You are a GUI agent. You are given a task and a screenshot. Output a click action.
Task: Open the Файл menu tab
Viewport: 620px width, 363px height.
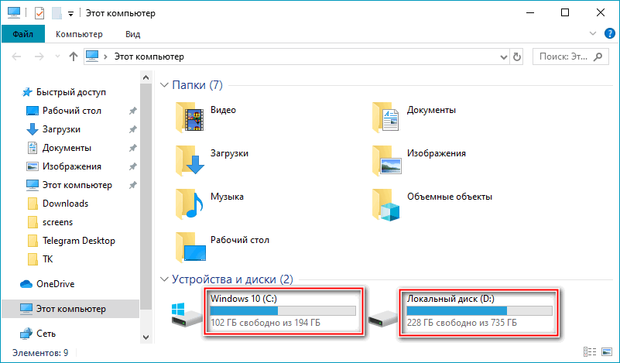(23, 34)
